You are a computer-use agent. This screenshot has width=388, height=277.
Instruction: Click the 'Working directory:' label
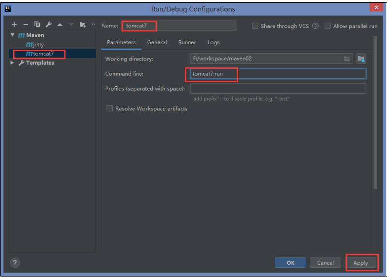129,59
